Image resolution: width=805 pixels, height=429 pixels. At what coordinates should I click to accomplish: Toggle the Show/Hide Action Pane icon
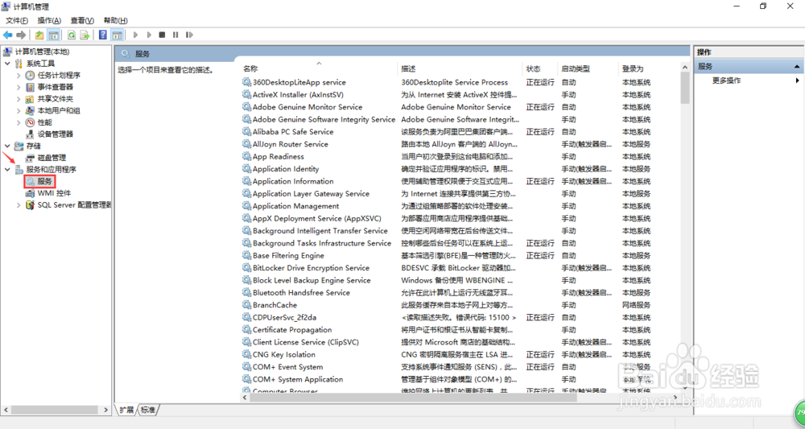pos(117,35)
